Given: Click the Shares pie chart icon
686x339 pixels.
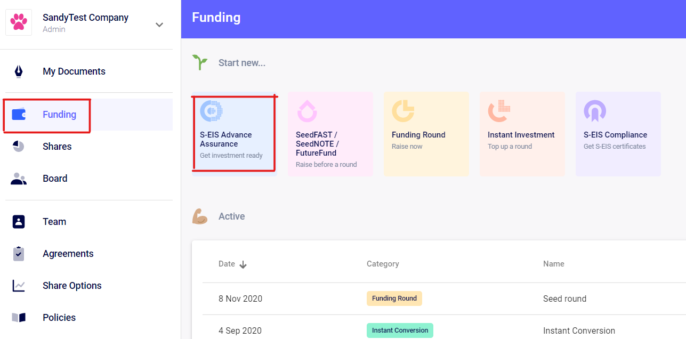Looking at the screenshot, I should (x=19, y=147).
